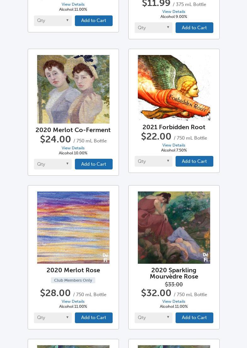
Task: Add the 375 mL bottle to cart
Action: pos(194,28)
